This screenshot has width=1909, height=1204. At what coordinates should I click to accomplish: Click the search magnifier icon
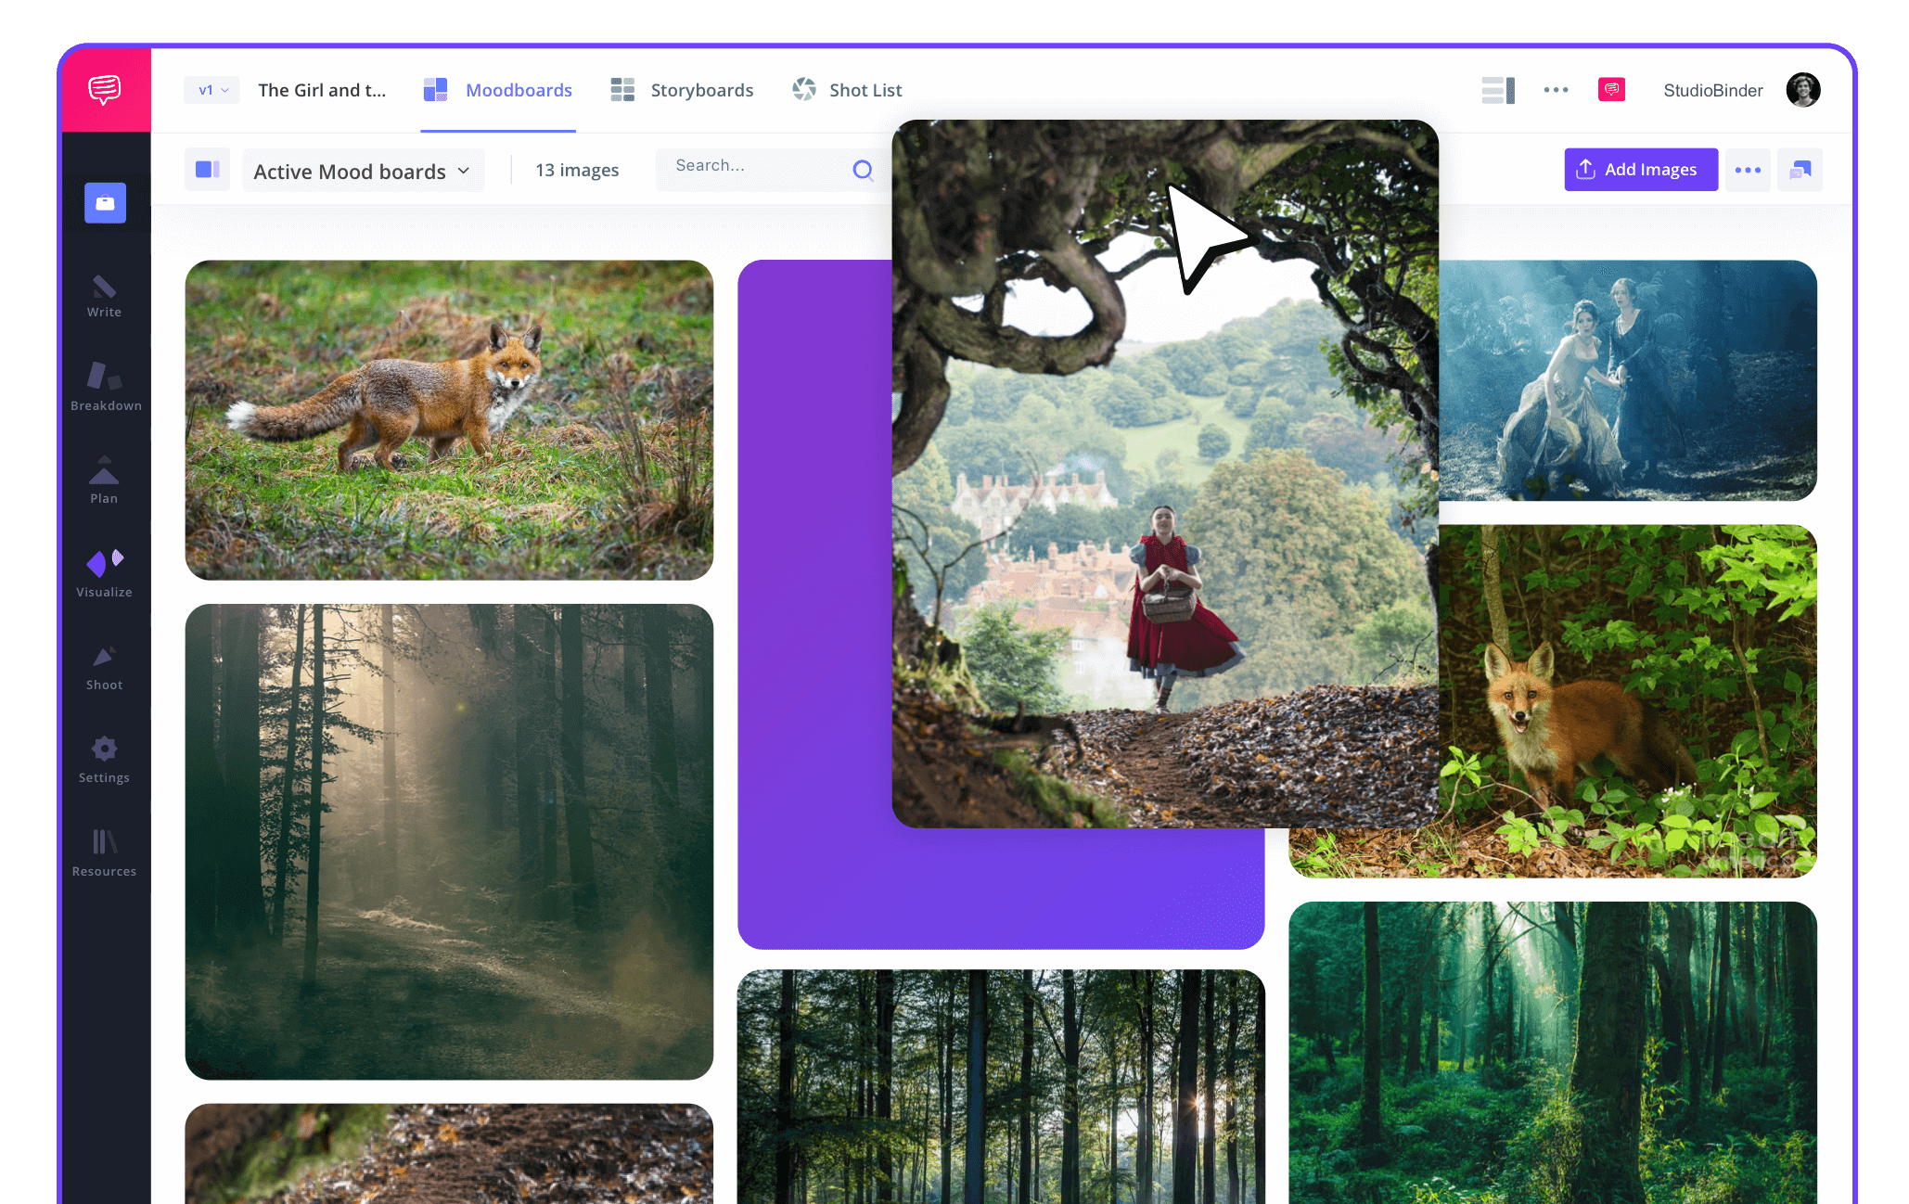click(863, 170)
